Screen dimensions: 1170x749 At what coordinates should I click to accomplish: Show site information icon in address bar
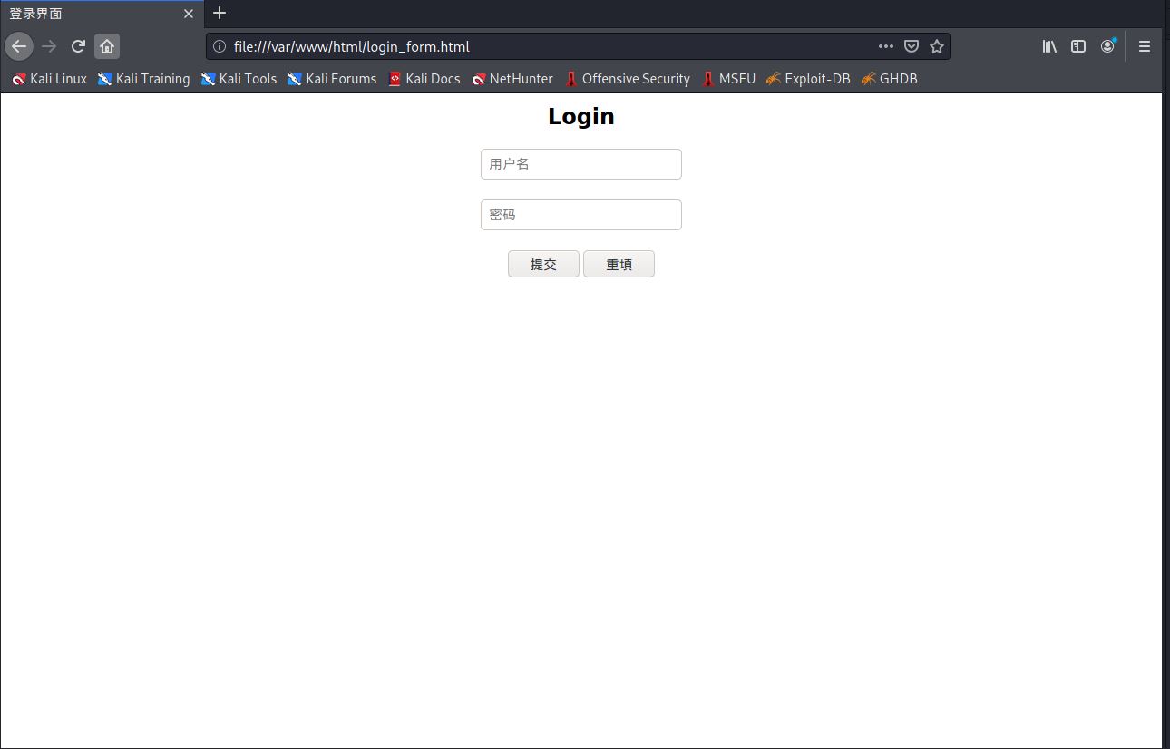[219, 46]
